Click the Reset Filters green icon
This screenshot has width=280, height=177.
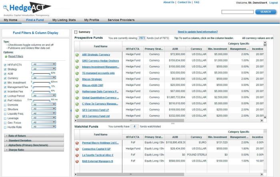(6, 57)
